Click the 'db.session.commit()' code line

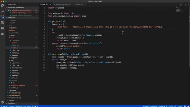point(67,68)
